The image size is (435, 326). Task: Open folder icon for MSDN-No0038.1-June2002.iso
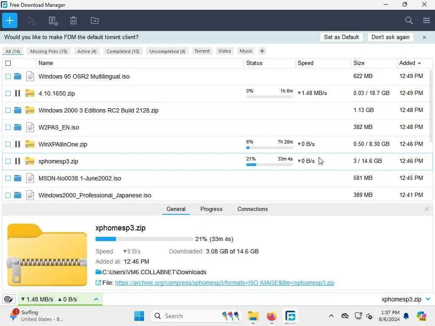coord(17,178)
